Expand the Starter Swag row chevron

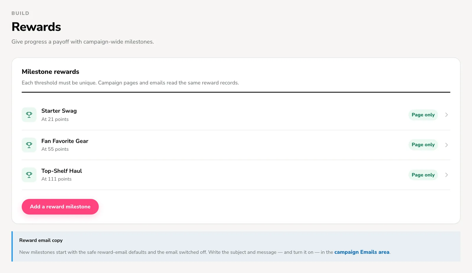click(x=447, y=115)
